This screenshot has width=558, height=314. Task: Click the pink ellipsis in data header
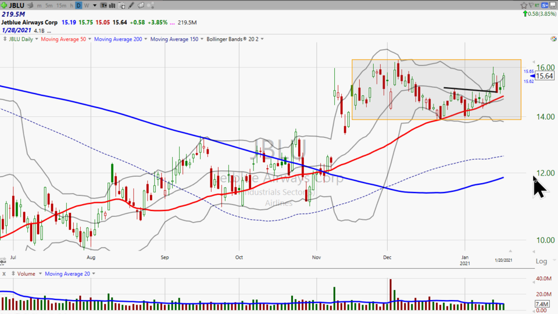pyautogui.click(x=172, y=23)
